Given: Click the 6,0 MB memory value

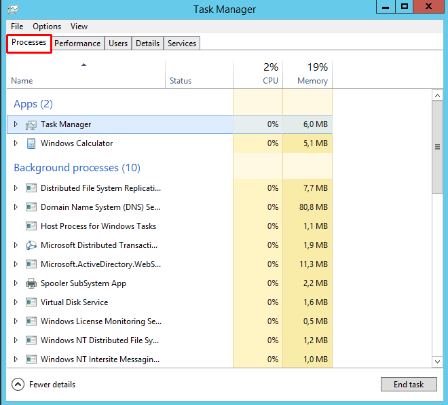Looking at the screenshot, I should (x=316, y=124).
